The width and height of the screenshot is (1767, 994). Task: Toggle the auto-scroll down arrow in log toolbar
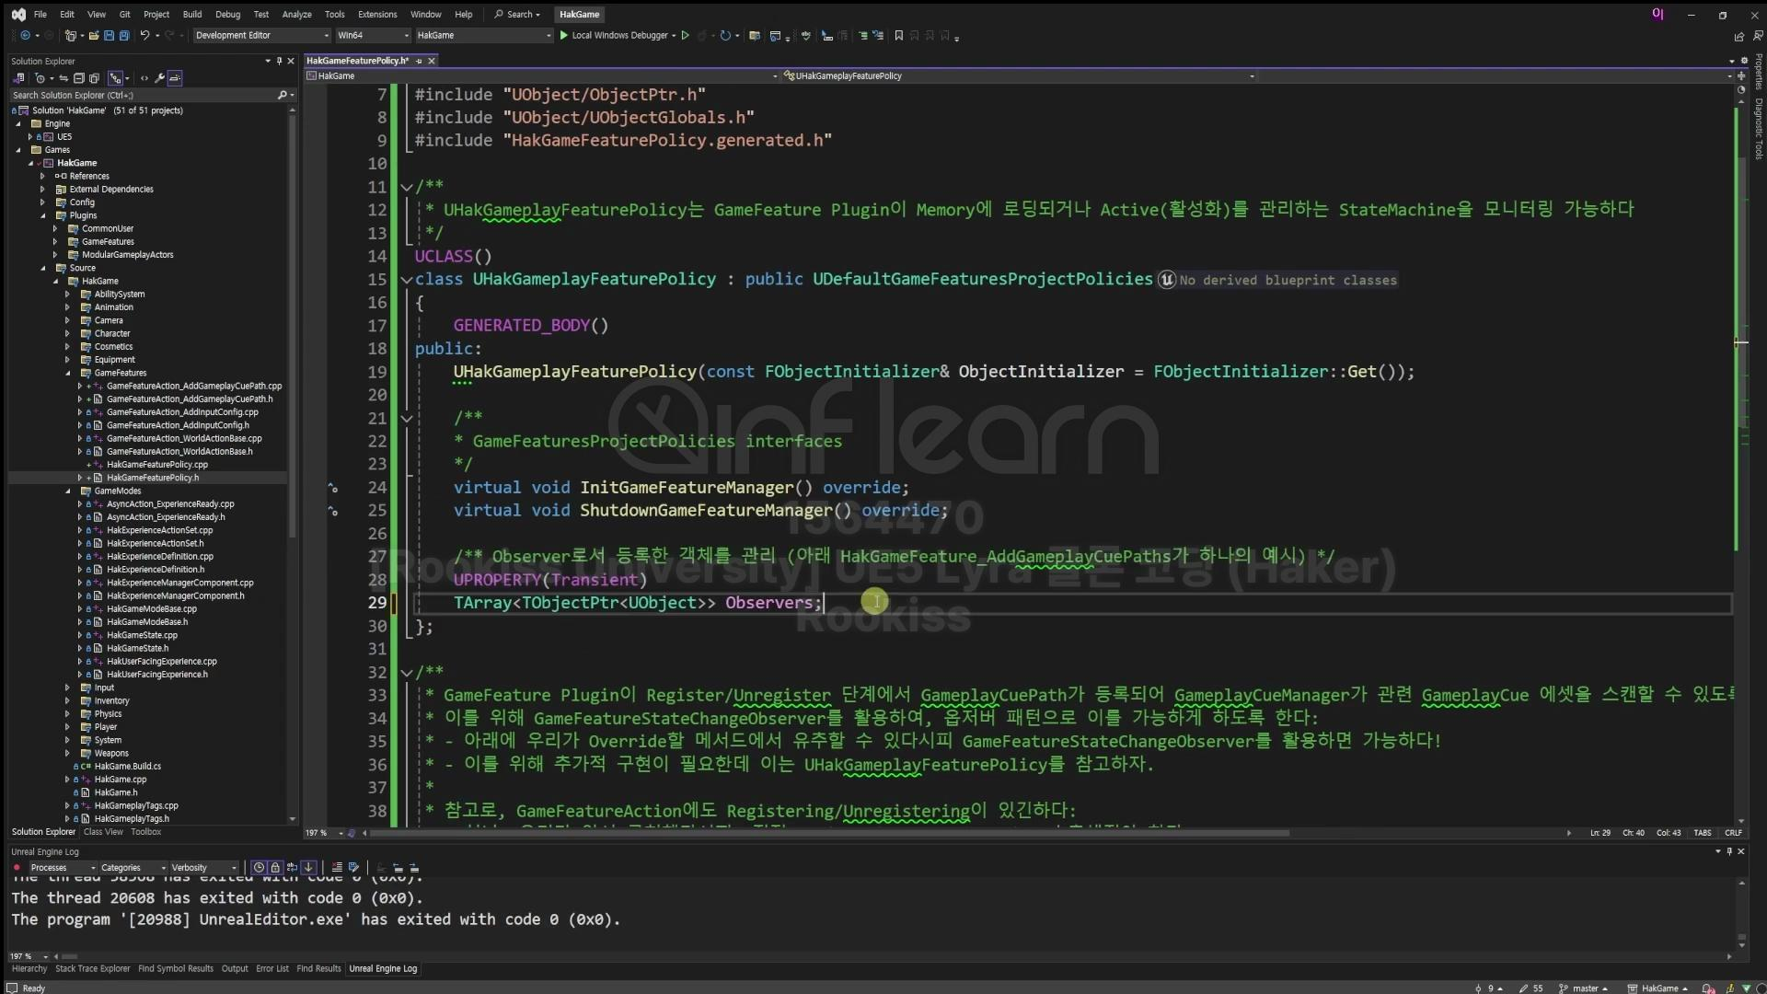tap(308, 868)
